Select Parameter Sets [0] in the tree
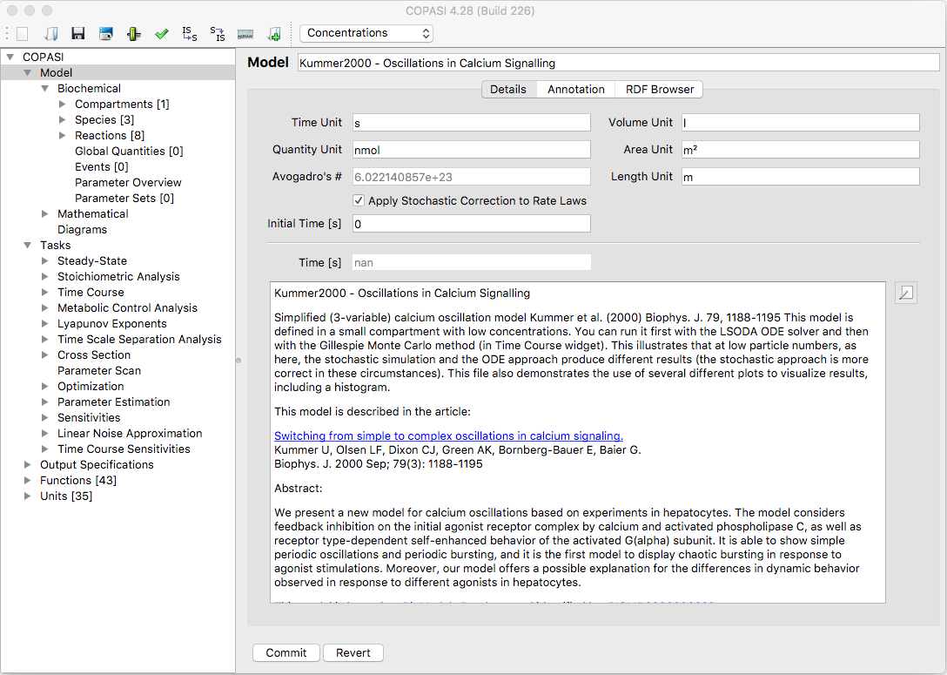 [124, 199]
